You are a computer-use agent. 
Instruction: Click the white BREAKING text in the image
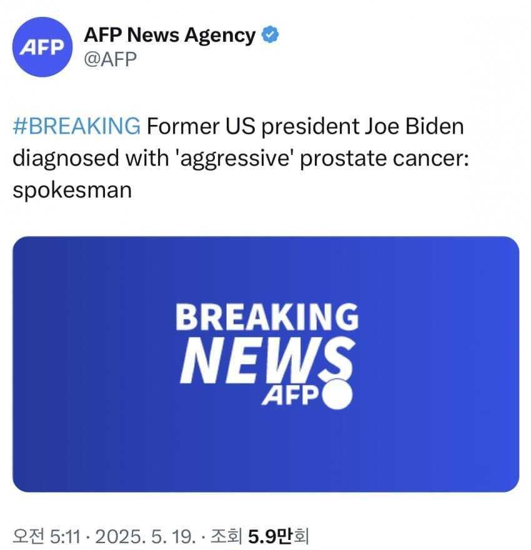(267, 317)
